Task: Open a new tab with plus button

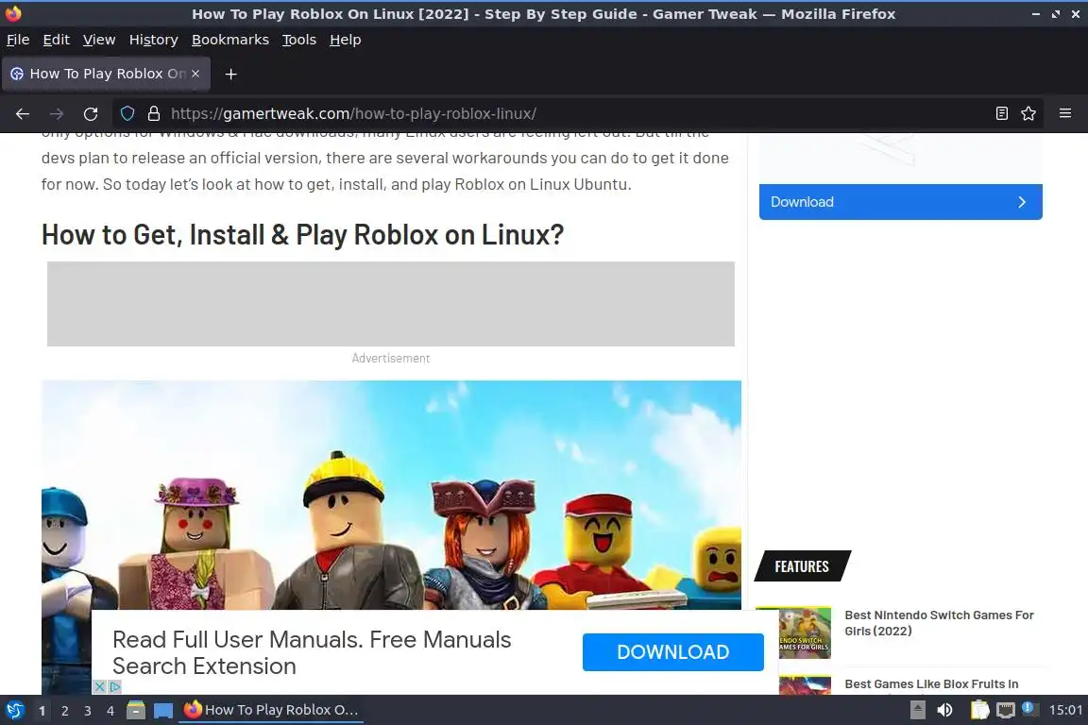Action: pos(231,75)
